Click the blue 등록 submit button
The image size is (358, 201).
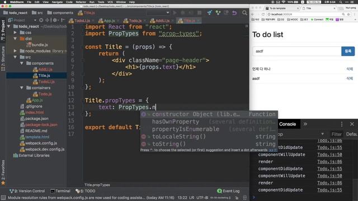pos(348,51)
